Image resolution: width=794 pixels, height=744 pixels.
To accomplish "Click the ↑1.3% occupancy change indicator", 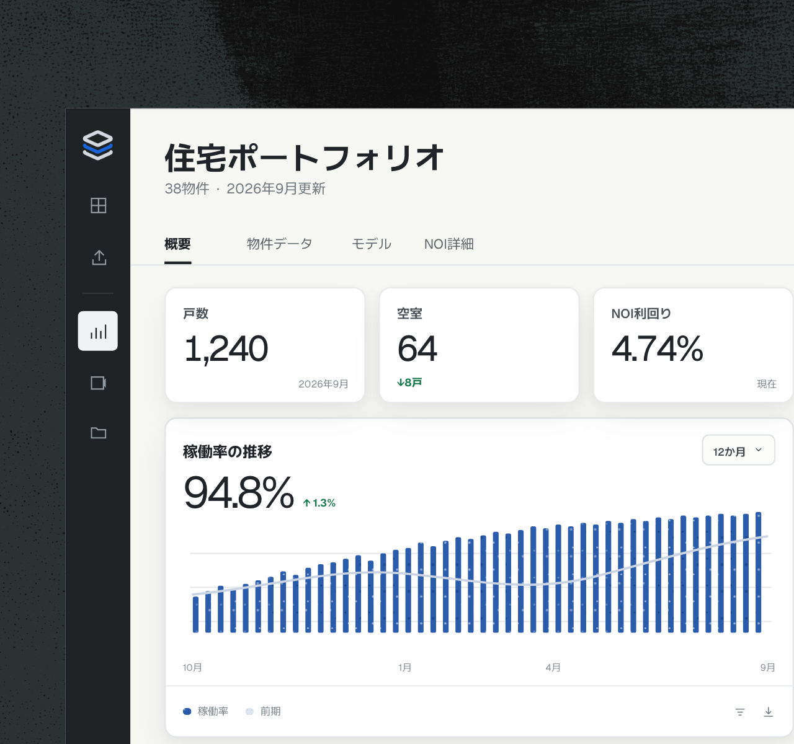I will 319,503.
